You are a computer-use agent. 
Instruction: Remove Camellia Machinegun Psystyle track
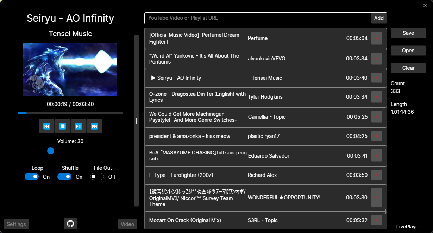[x=377, y=117]
